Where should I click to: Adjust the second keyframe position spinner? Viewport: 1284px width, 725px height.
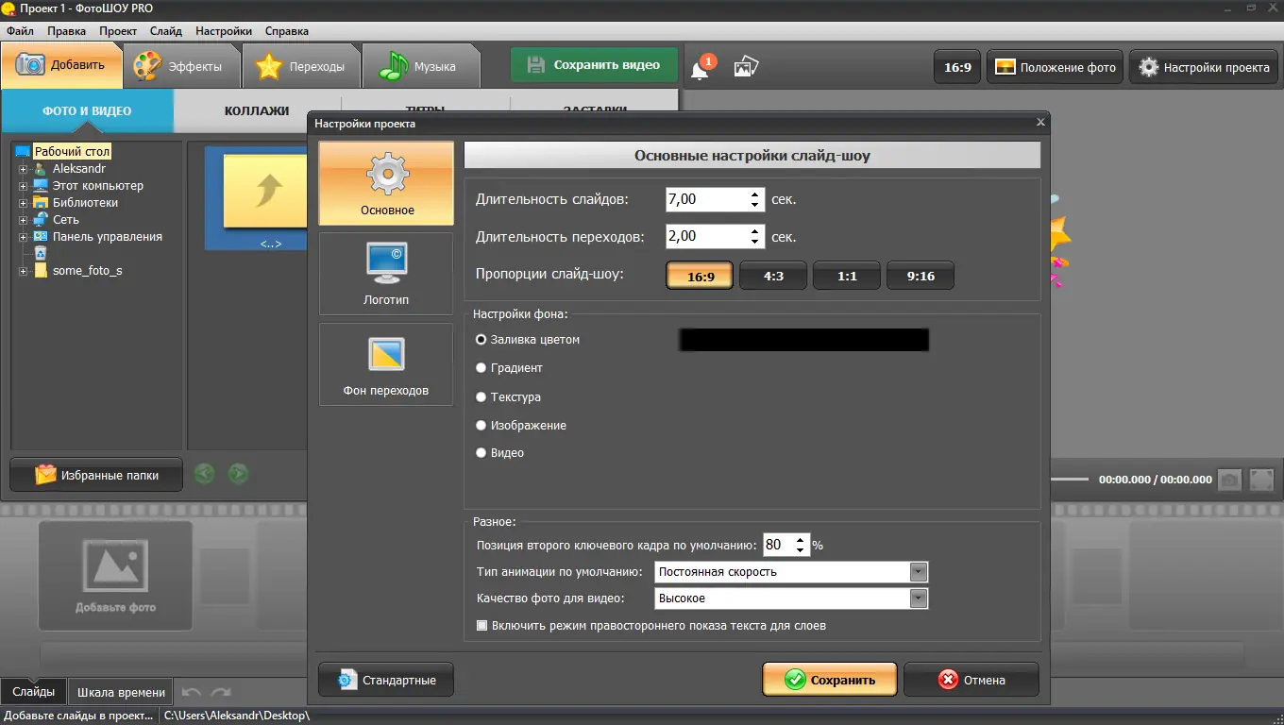[801, 545]
